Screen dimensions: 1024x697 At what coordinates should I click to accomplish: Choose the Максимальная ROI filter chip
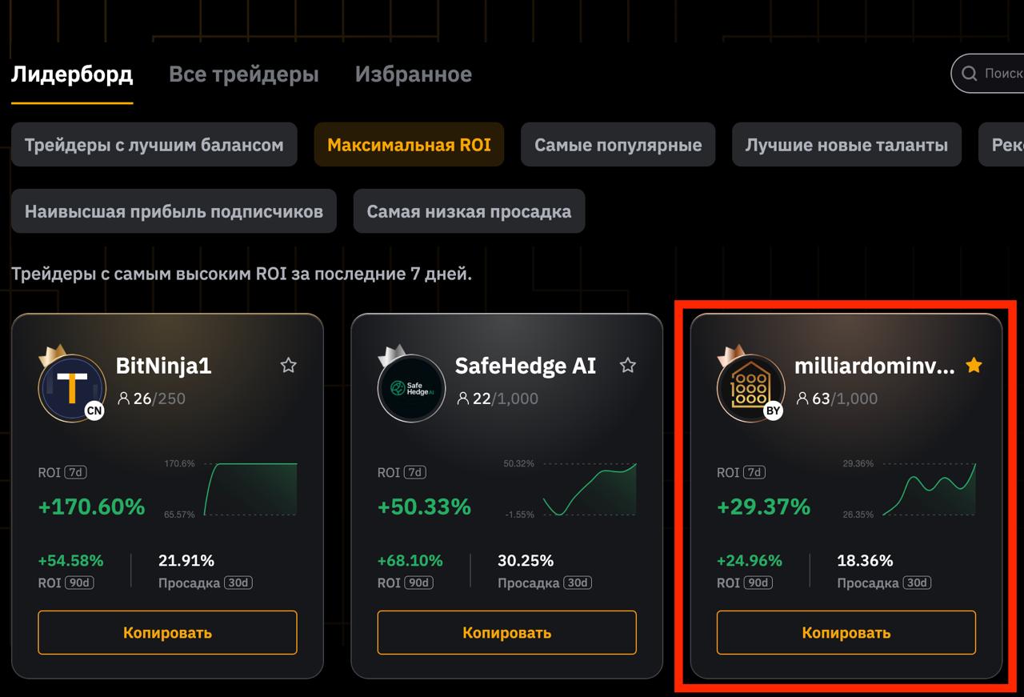pyautogui.click(x=409, y=145)
